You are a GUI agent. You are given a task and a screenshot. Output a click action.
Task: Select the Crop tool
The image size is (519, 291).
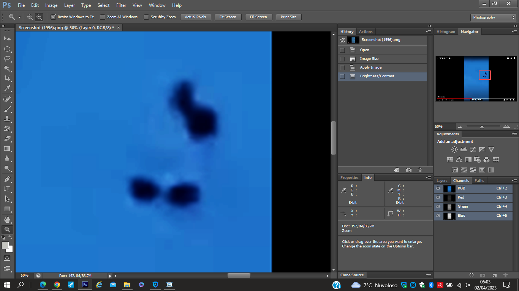point(7,78)
